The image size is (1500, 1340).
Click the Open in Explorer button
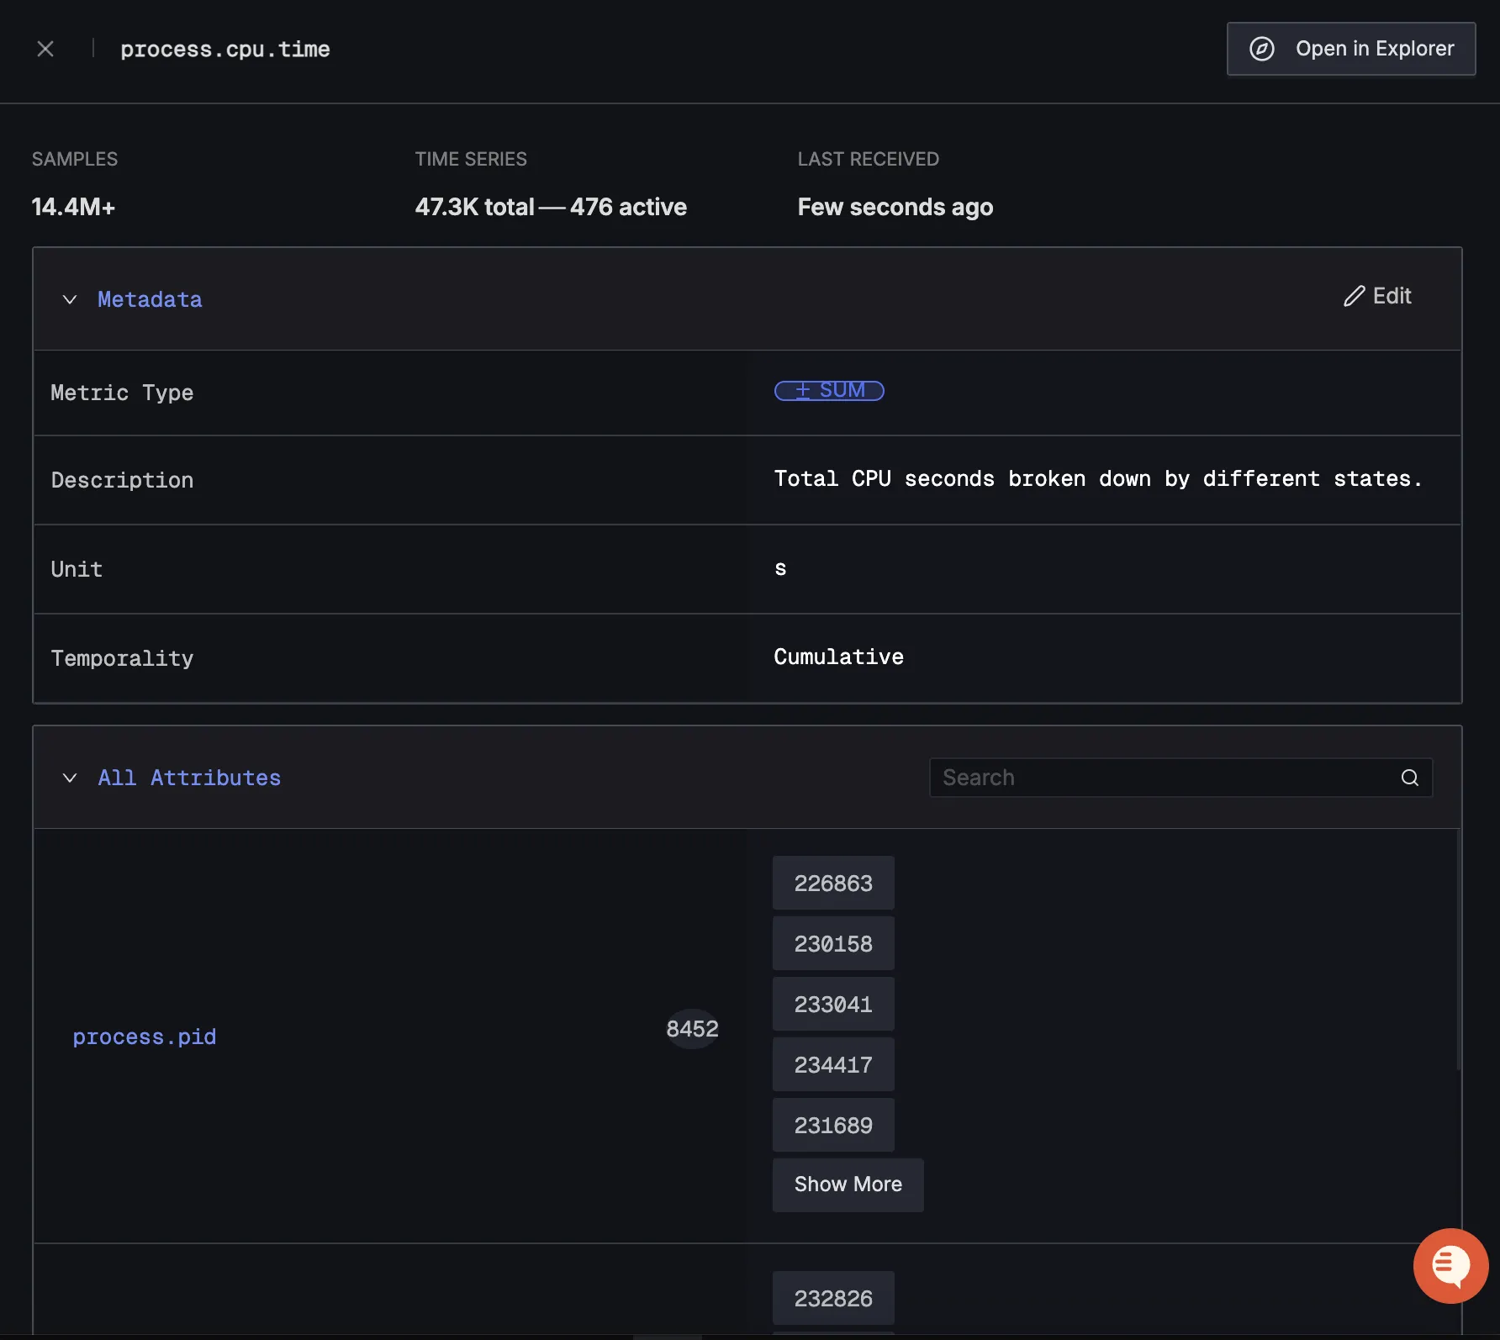point(1350,49)
